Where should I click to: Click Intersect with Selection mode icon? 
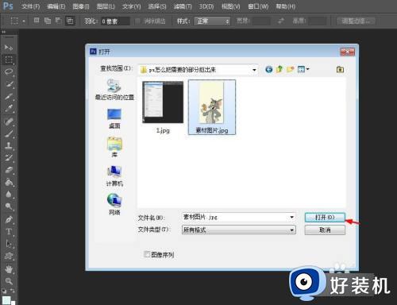[70, 21]
